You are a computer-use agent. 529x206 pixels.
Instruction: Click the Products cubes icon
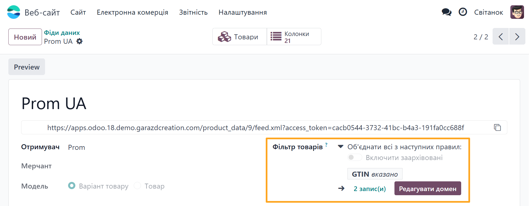click(x=224, y=37)
